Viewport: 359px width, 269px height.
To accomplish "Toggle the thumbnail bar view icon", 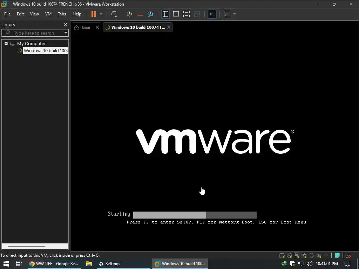I will point(176,14).
